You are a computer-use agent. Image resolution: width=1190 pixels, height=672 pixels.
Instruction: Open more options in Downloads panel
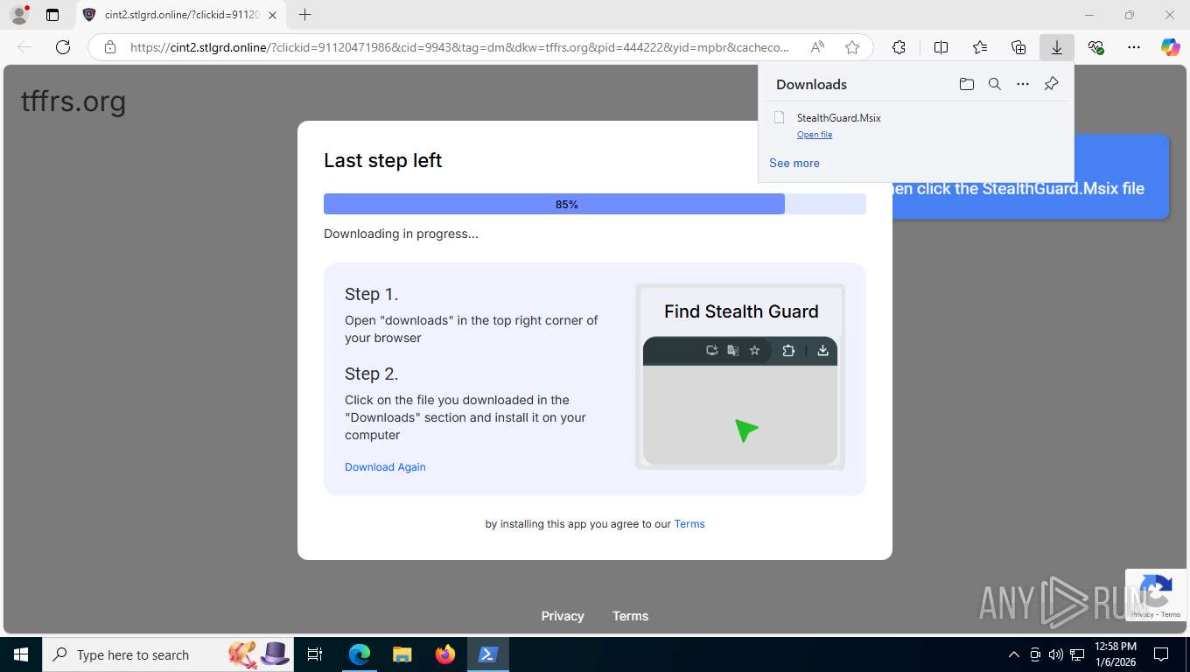(x=1023, y=84)
